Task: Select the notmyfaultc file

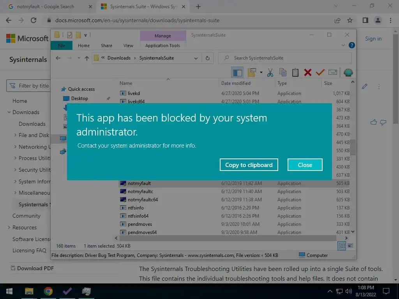Action: coord(140,192)
